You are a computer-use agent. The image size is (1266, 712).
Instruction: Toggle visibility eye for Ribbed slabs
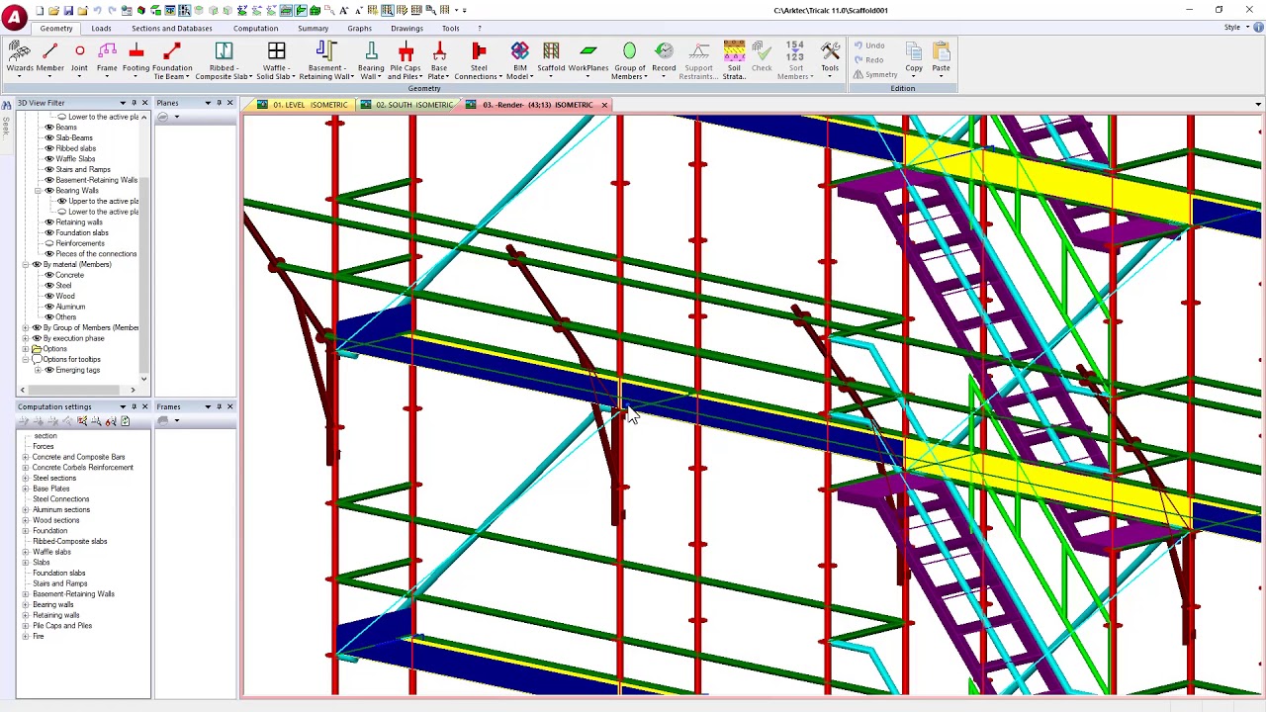tap(49, 148)
